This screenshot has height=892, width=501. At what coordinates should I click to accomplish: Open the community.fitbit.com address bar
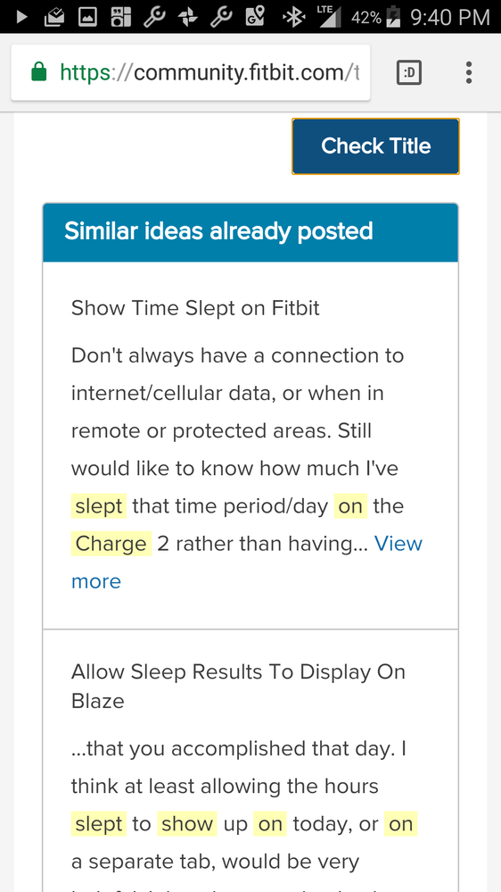(x=190, y=73)
